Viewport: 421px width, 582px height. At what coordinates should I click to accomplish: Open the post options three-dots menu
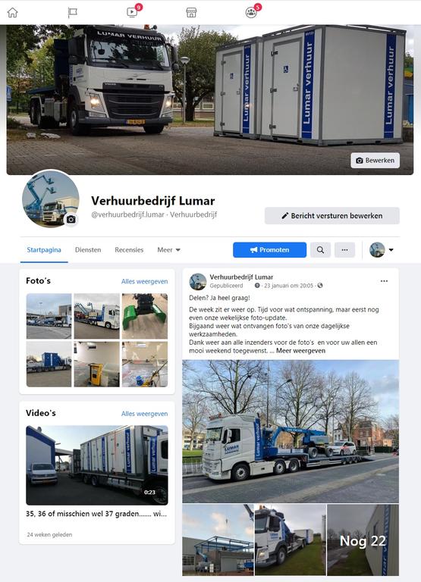pyautogui.click(x=384, y=281)
